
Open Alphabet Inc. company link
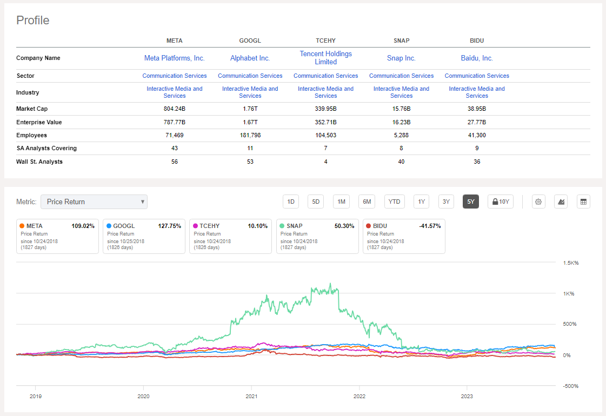[x=250, y=58]
